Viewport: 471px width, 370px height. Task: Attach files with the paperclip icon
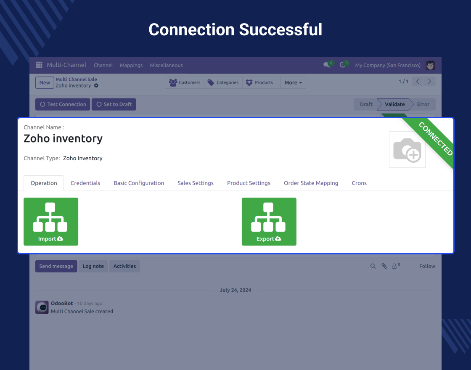point(384,266)
